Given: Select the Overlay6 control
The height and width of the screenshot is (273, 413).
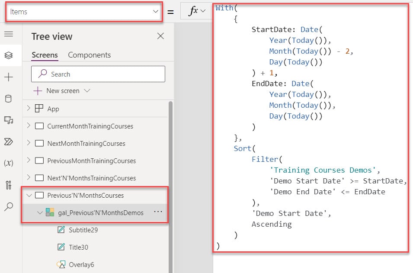Looking at the screenshot, I should point(81,265).
